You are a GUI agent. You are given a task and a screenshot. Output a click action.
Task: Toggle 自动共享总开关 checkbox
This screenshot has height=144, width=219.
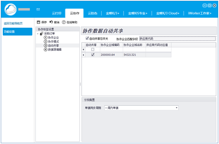pyautogui.click(x=87, y=38)
